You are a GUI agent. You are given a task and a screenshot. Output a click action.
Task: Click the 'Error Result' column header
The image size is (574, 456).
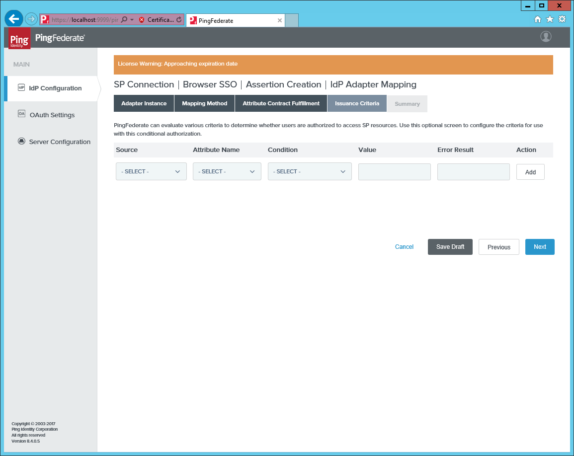coord(455,150)
